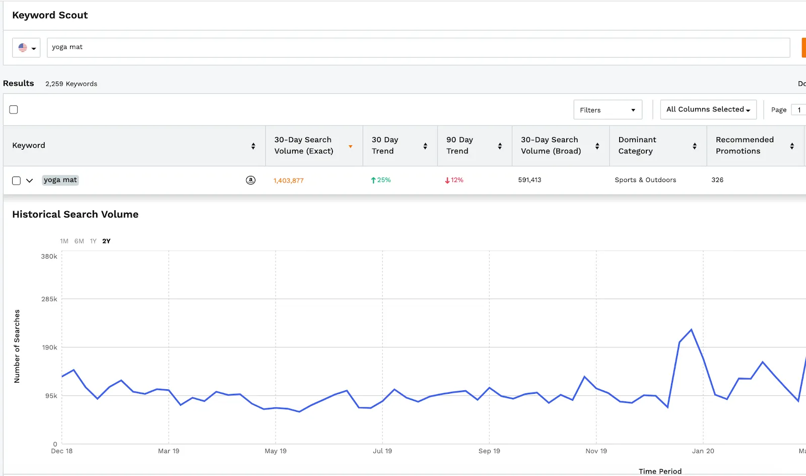806x476 pixels.
Task: Select the 1M chart range
Action: 64,241
